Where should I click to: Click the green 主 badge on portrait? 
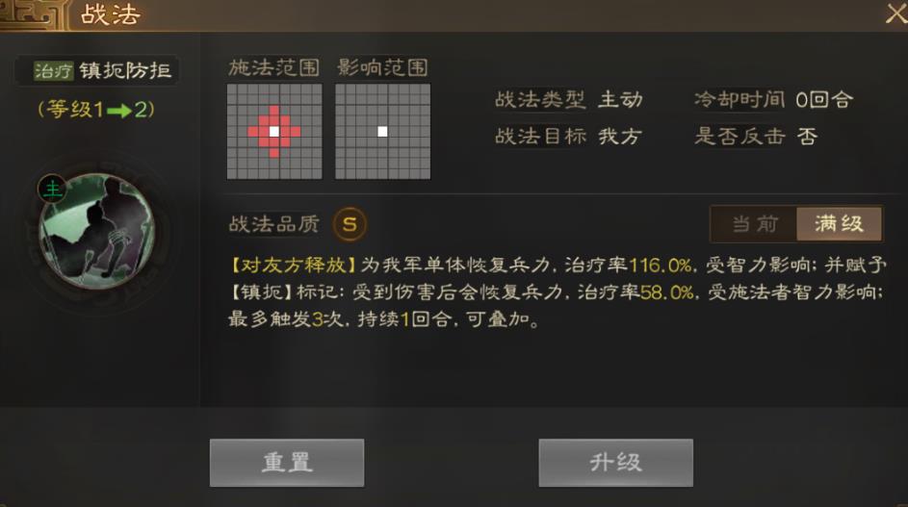coord(52,189)
